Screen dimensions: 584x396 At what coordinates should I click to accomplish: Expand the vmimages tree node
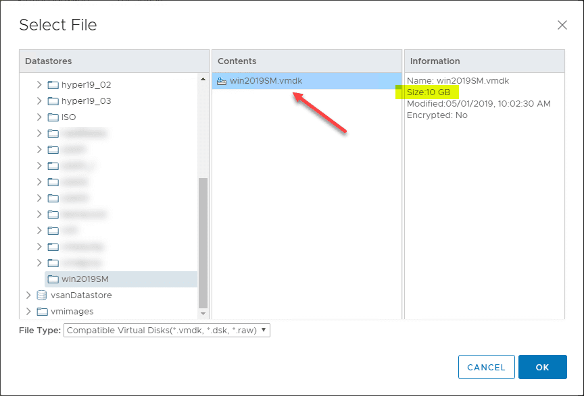pyautogui.click(x=28, y=311)
